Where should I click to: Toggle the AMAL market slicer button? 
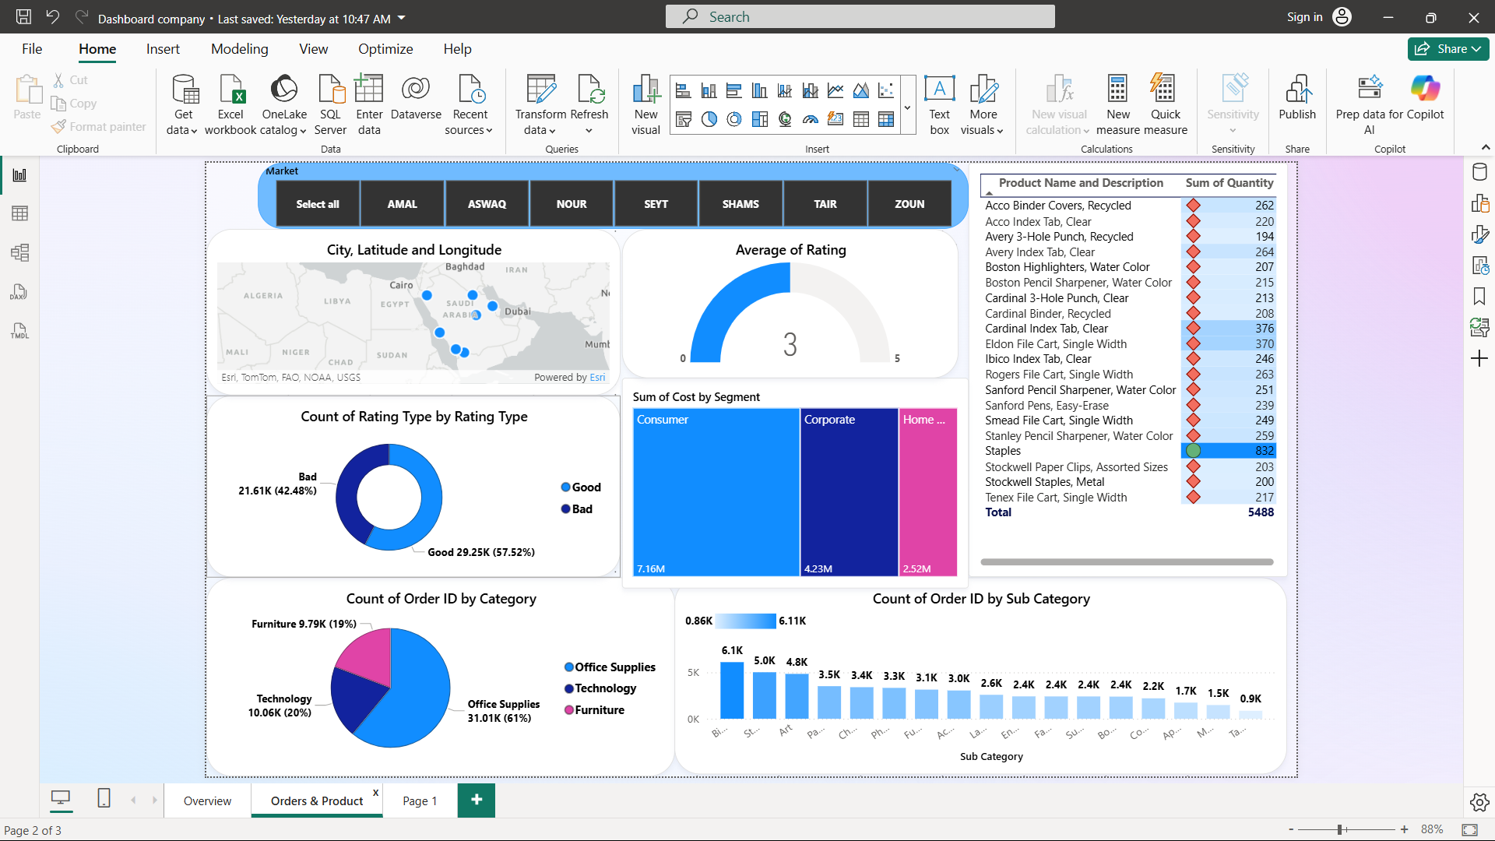(x=402, y=204)
